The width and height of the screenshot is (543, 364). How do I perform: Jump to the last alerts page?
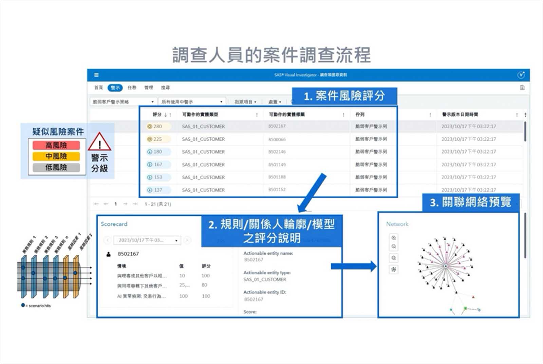tap(135, 204)
